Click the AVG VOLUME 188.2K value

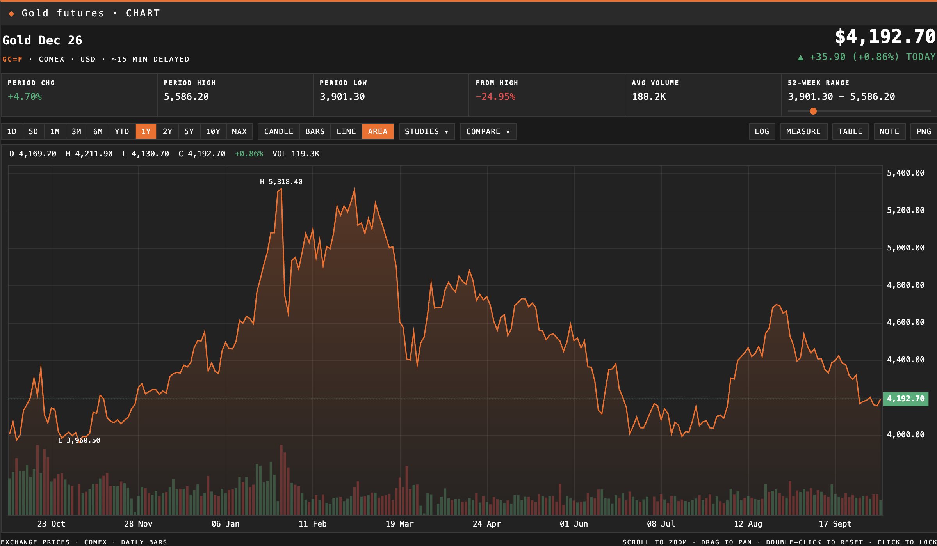(649, 97)
